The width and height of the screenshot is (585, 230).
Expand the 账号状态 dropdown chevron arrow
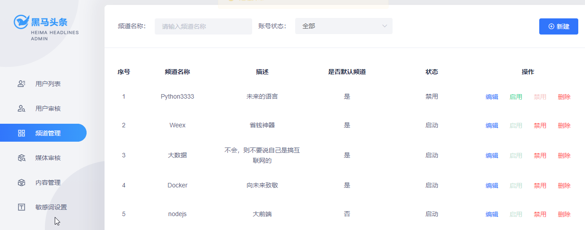click(384, 26)
